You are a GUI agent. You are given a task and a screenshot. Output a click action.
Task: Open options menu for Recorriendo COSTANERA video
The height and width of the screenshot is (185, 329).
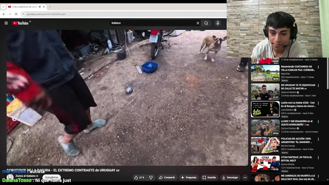(x=318, y=67)
